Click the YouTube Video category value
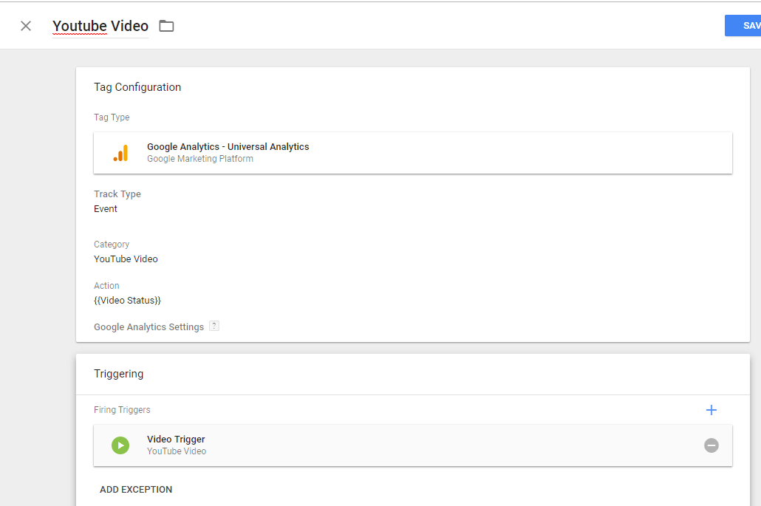 tap(126, 259)
